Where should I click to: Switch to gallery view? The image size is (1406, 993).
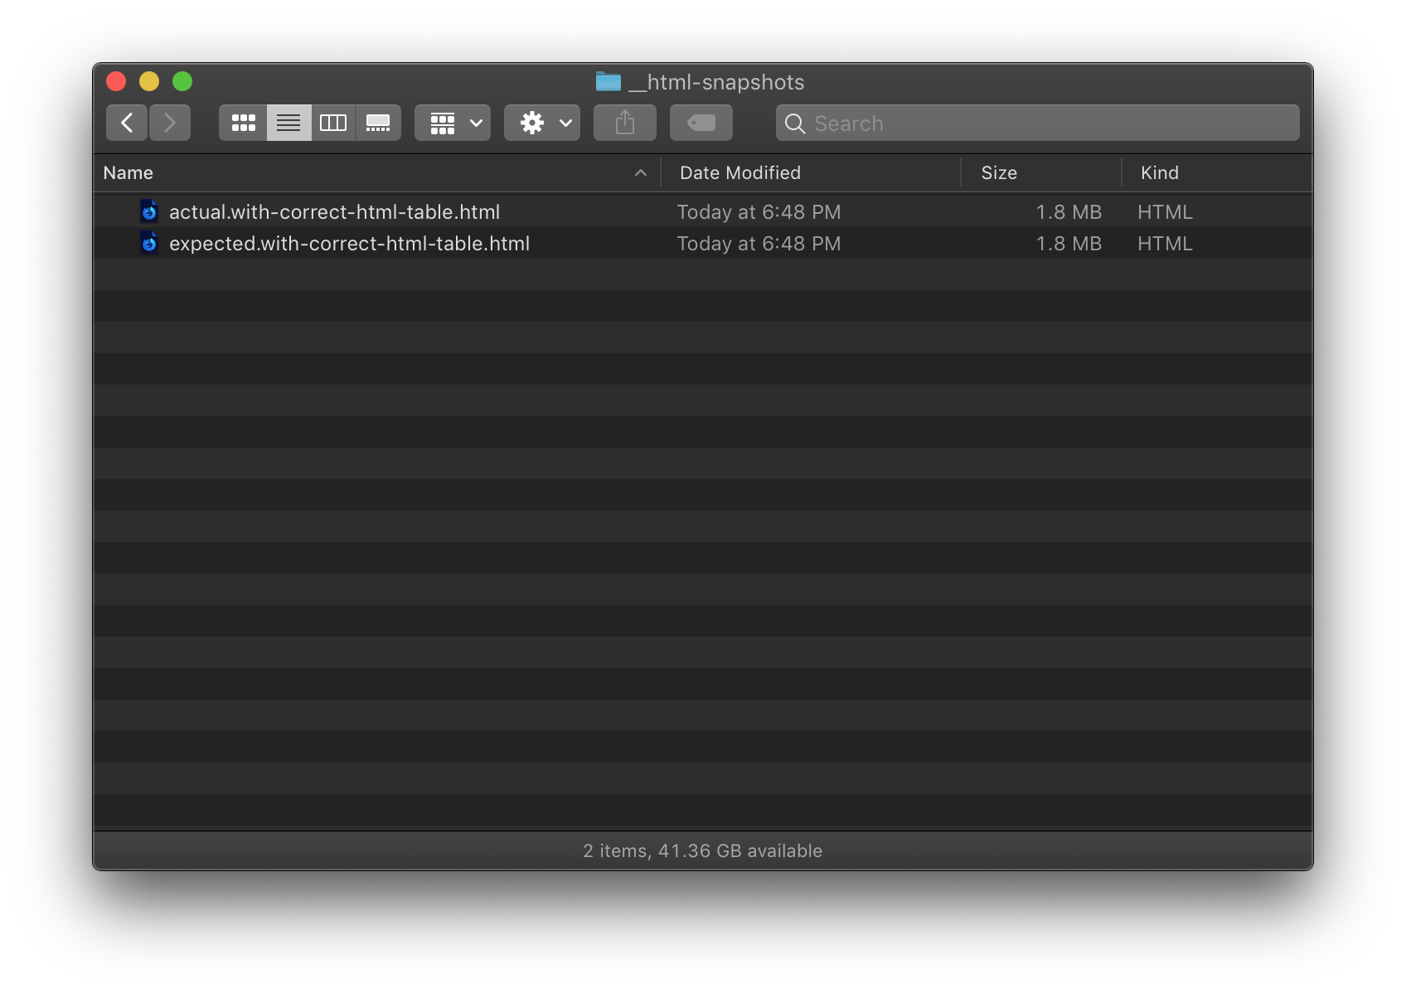378,122
